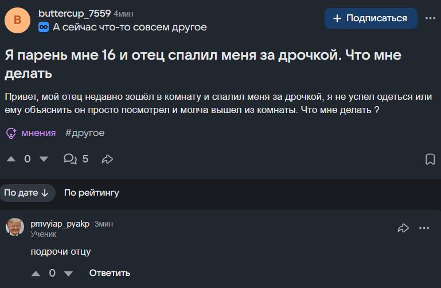The width and height of the screenshot is (441, 288).
Task: Visit the buttercup_7559 username link
Action: (75, 13)
